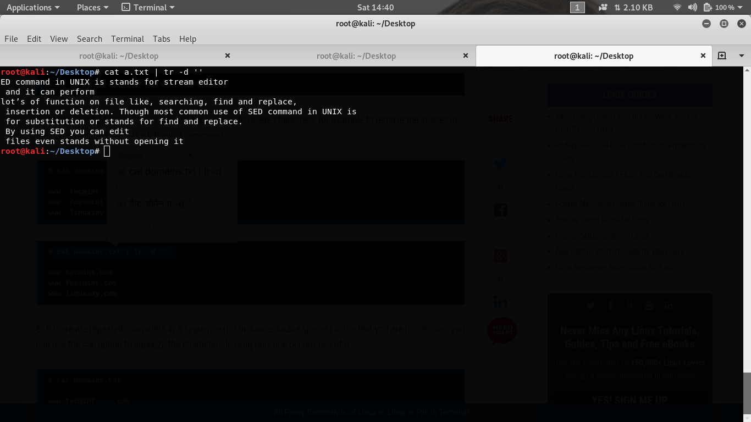Share the article on Google+

500,256
